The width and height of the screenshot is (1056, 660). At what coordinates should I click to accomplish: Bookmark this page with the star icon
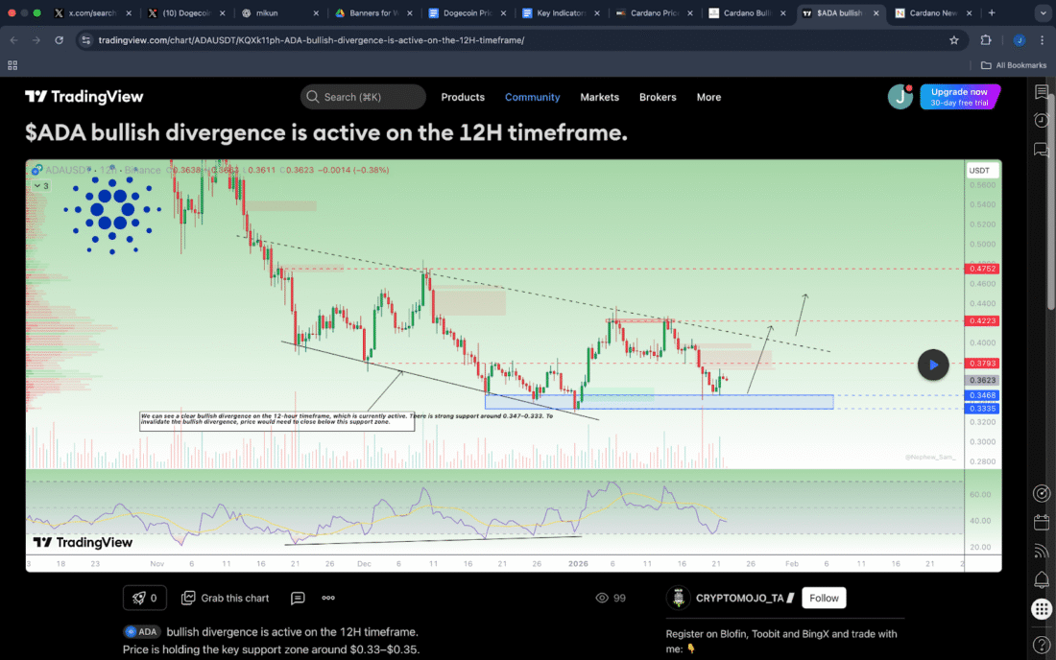[953, 40]
